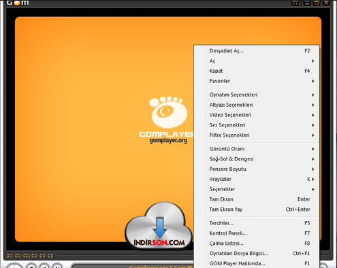Click the 00:00:00/00:00:00 time display
Image resolution: width=337 pixels, height=268 pixels.
30,256
